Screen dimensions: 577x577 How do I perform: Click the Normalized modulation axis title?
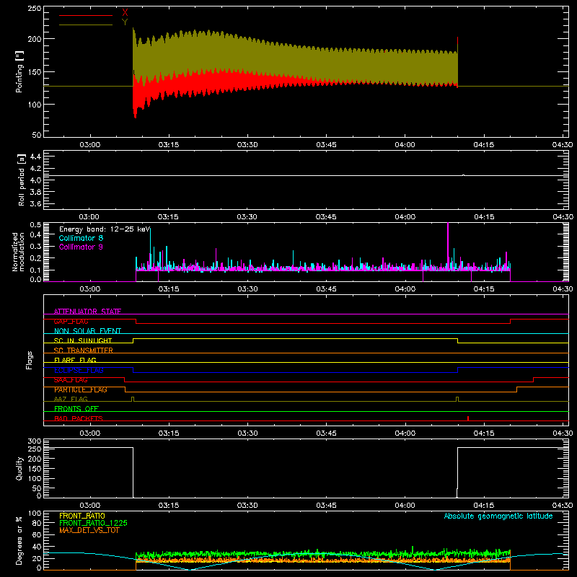(19, 252)
